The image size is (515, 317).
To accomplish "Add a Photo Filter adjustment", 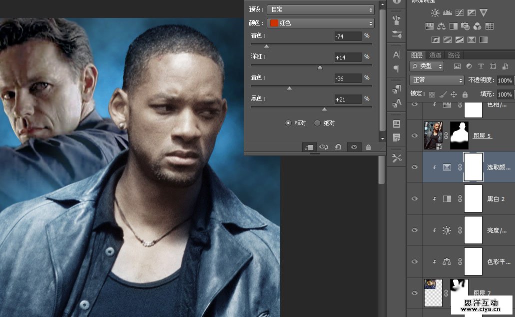I will coord(466,26).
